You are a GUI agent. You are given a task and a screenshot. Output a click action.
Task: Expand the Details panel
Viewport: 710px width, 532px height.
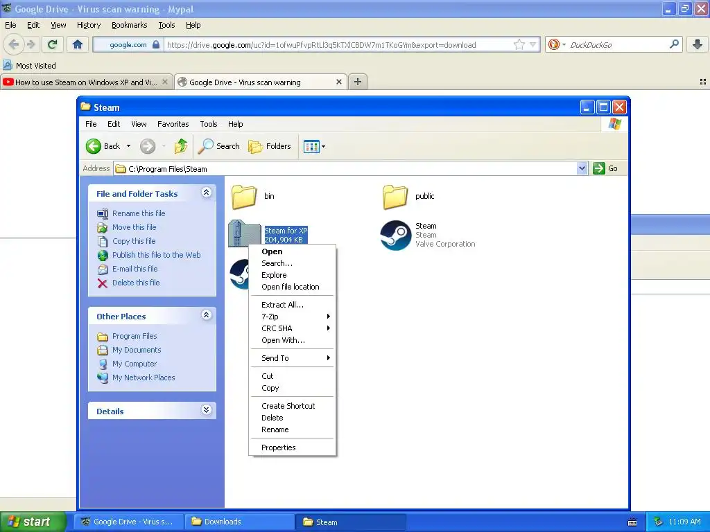point(206,410)
